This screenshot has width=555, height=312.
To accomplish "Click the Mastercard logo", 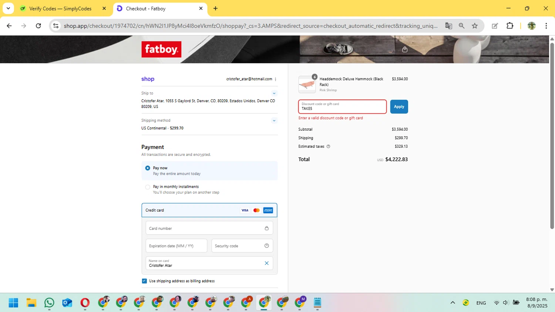I will click(x=256, y=210).
